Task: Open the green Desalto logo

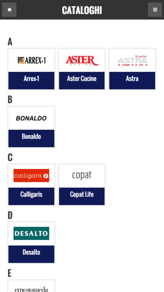Action: coord(31,233)
